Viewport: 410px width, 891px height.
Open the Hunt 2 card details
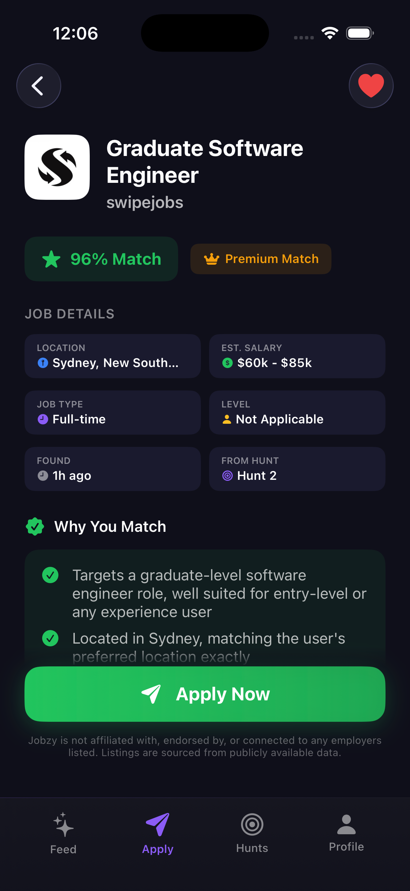(296, 469)
